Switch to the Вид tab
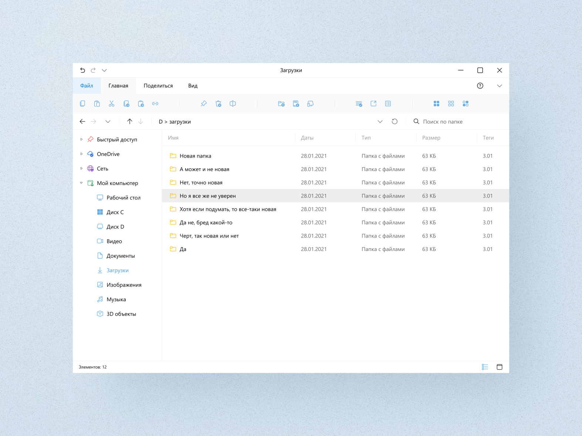This screenshot has width=582, height=436. tap(193, 86)
